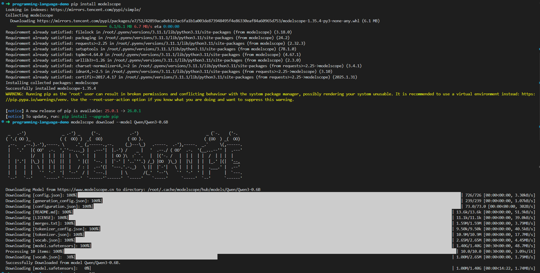Click the www.modelscope.cn download URL

[86, 189]
